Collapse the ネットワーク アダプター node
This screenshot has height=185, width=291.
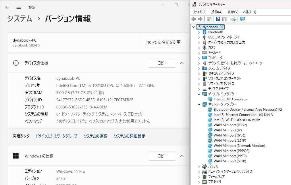pos(199,105)
